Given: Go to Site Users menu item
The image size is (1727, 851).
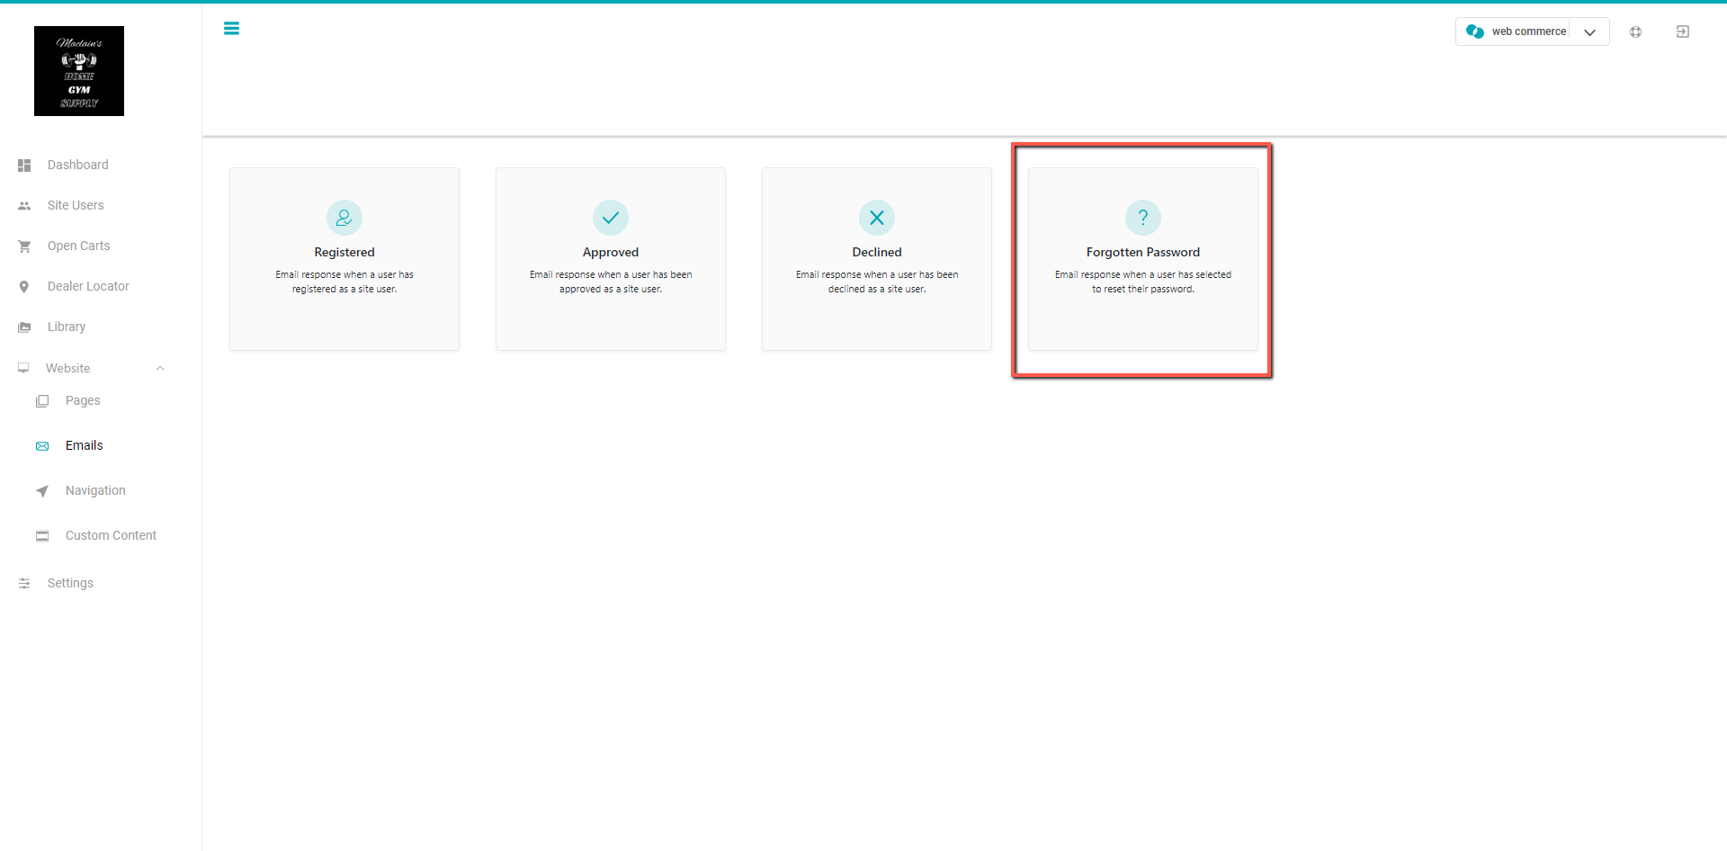Looking at the screenshot, I should tap(76, 205).
